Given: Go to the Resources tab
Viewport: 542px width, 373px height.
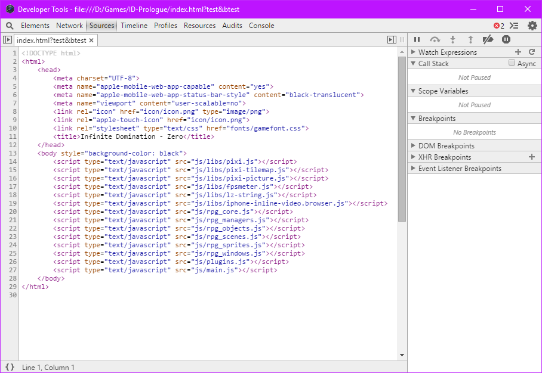Looking at the screenshot, I should point(200,26).
